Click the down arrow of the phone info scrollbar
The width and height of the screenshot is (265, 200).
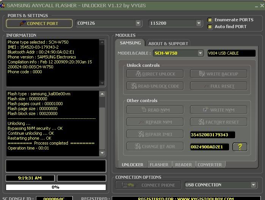102,83
